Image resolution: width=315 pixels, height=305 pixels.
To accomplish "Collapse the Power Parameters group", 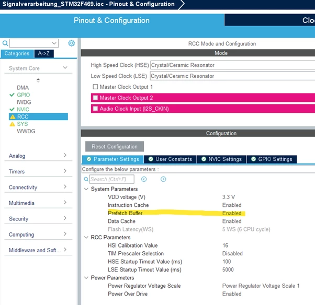I will (86, 278).
